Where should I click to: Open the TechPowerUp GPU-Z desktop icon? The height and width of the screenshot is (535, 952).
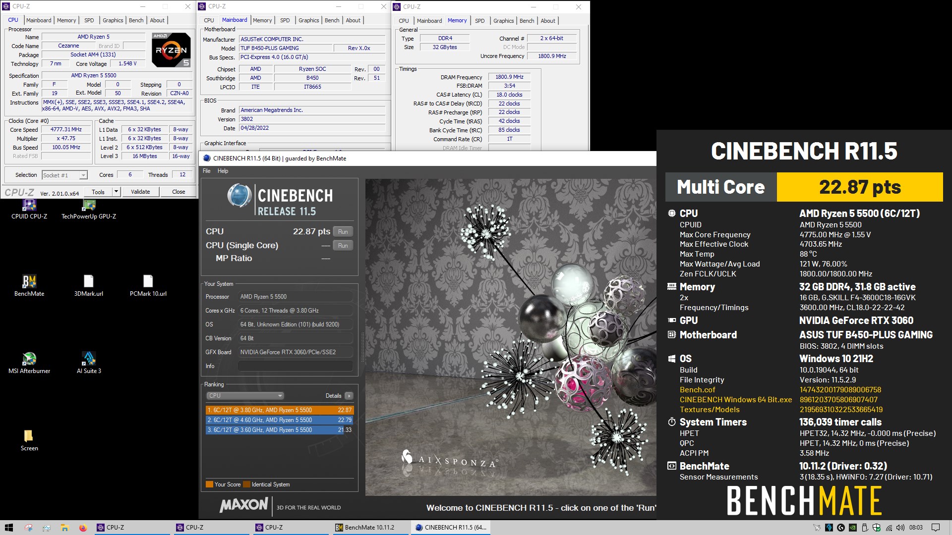coord(89,210)
